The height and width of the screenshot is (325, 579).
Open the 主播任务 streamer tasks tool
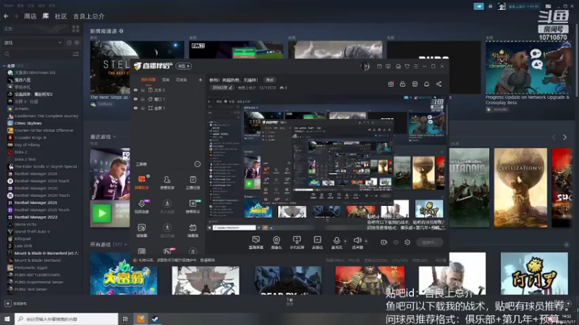(x=193, y=182)
